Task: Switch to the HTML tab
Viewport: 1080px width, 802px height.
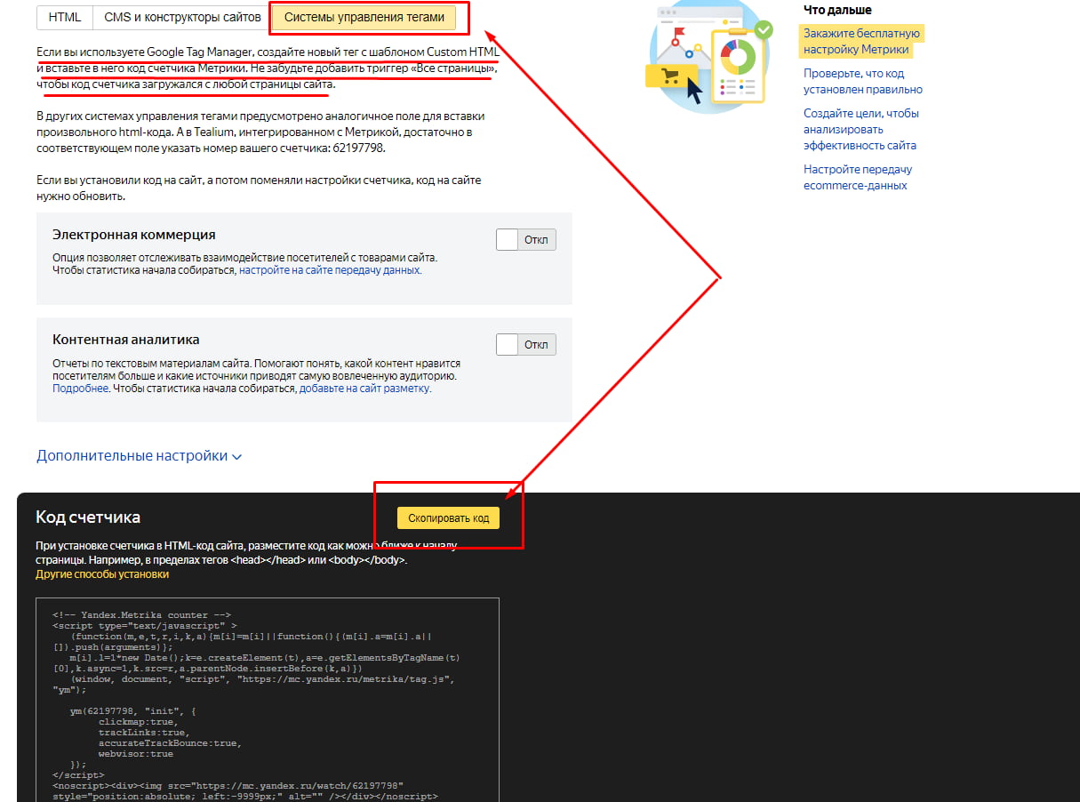Action: pyautogui.click(x=64, y=17)
